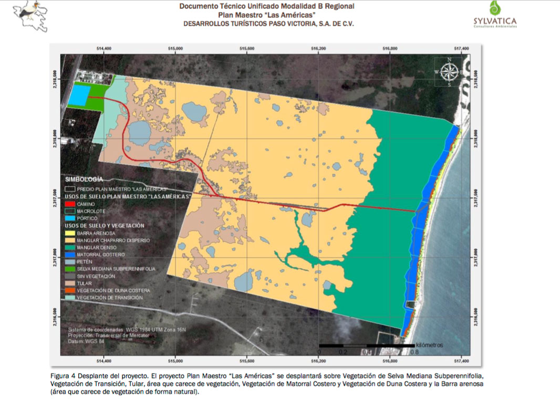The height and width of the screenshot is (402, 560).
Task: Select the Manglar Denso green swatch
Action: pos(69,247)
